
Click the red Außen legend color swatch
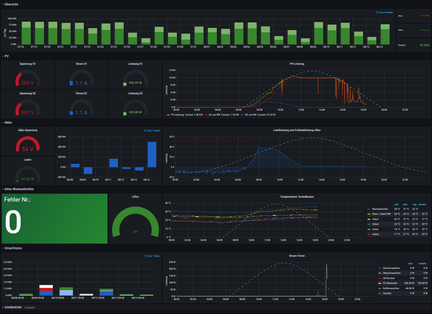click(369, 234)
